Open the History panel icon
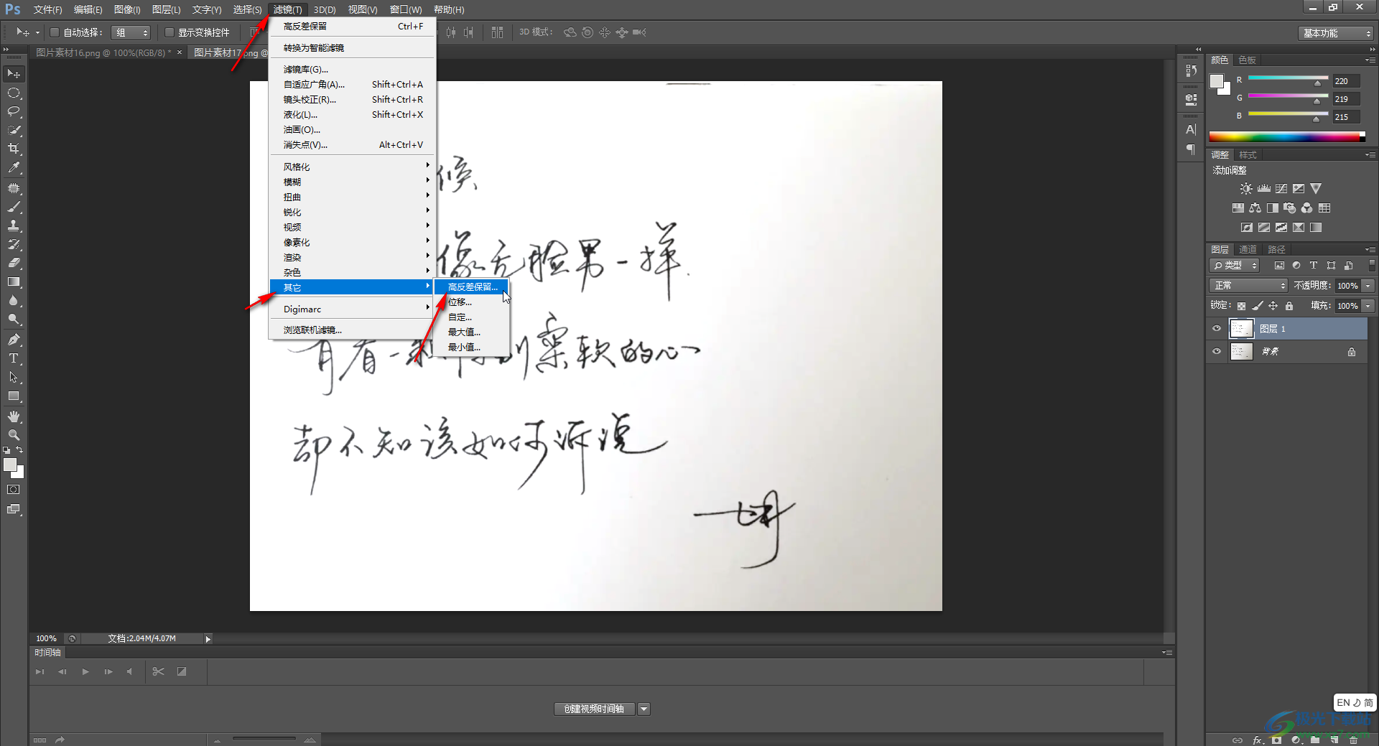This screenshot has height=746, width=1379. (x=1192, y=70)
